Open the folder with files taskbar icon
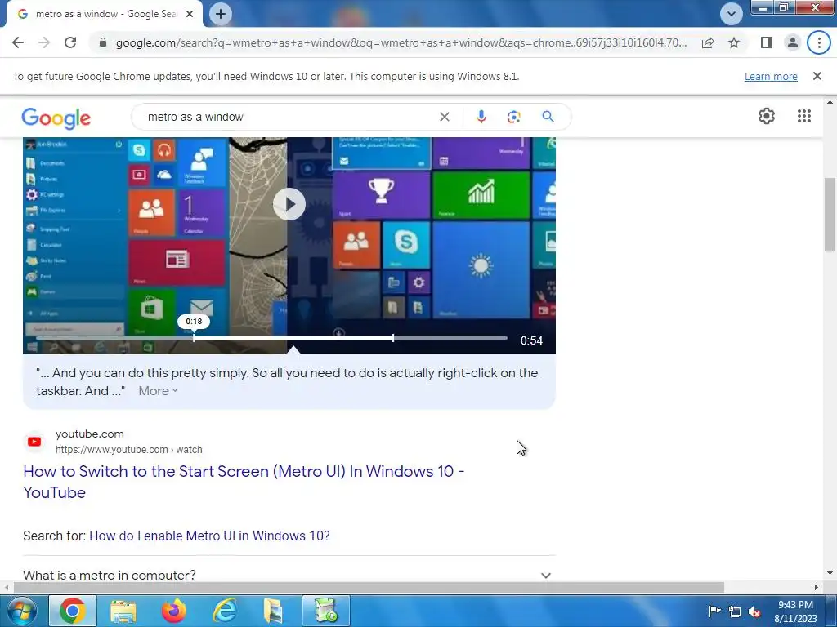Image resolution: width=837 pixels, height=627 pixels. click(273, 611)
